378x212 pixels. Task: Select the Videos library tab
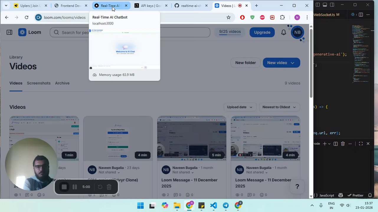(x=16, y=83)
